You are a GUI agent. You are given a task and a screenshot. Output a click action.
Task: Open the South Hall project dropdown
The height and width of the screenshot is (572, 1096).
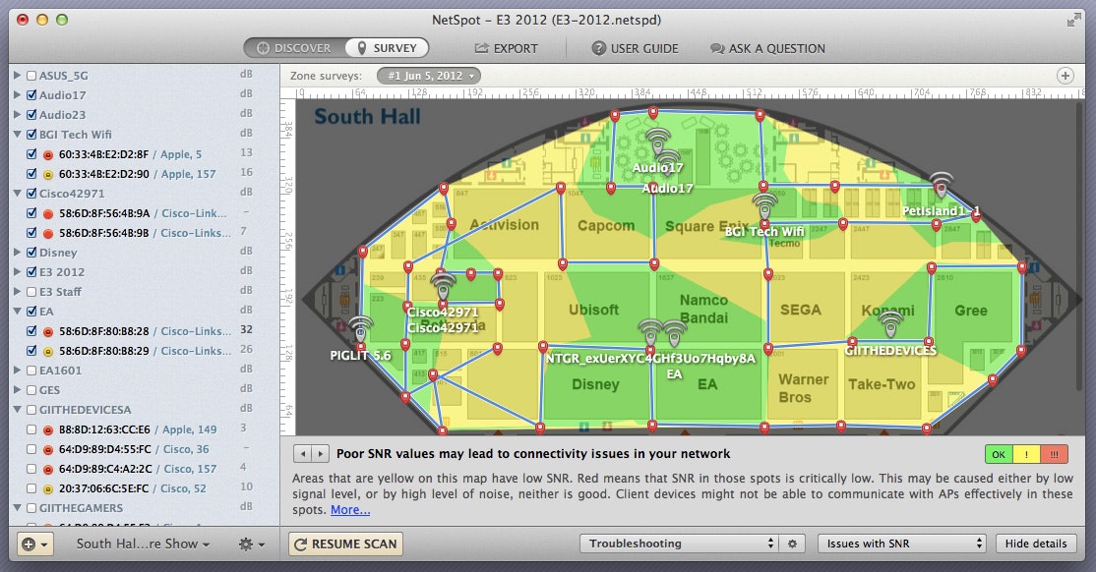click(x=143, y=544)
